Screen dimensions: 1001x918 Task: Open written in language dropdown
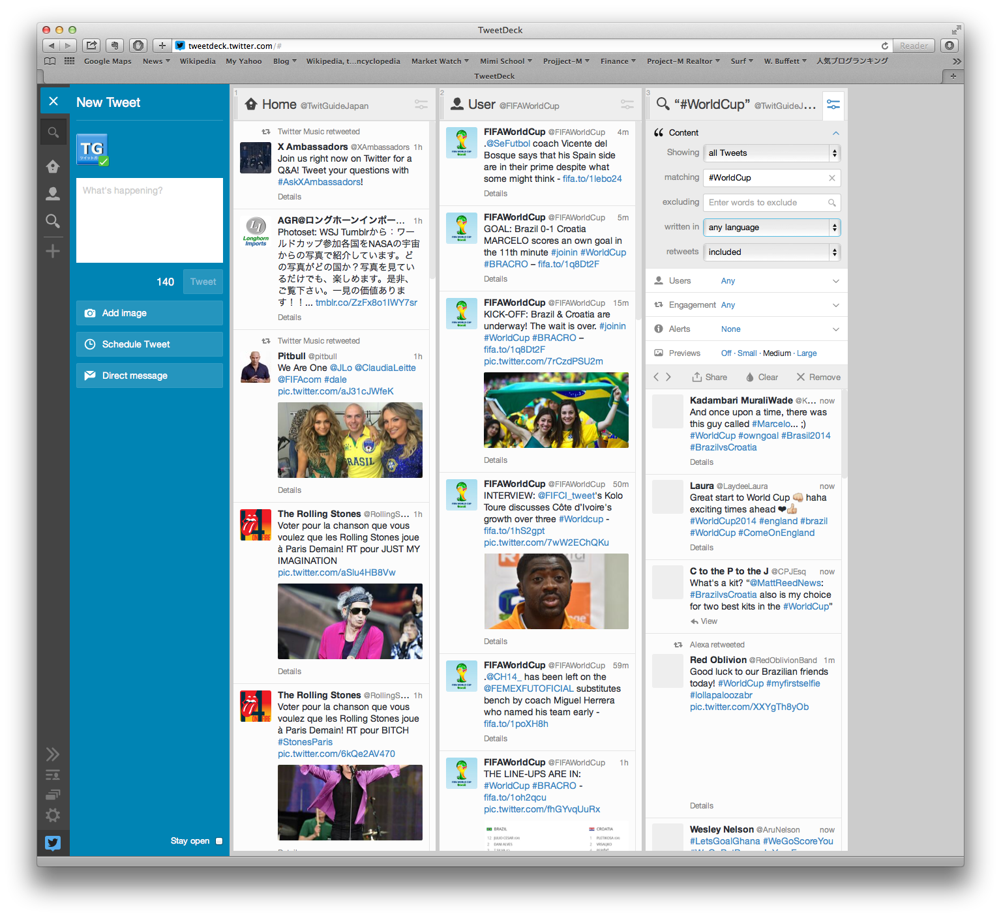coord(772,228)
